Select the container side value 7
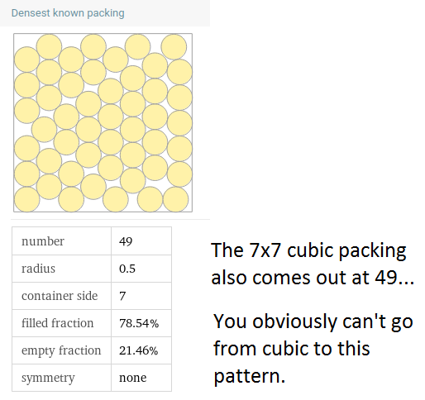 (x=122, y=296)
